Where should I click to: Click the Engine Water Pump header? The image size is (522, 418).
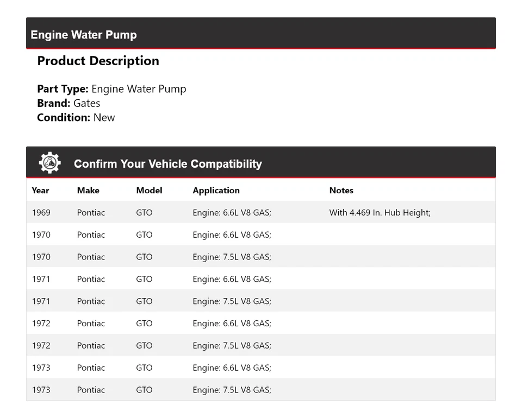[x=84, y=35]
